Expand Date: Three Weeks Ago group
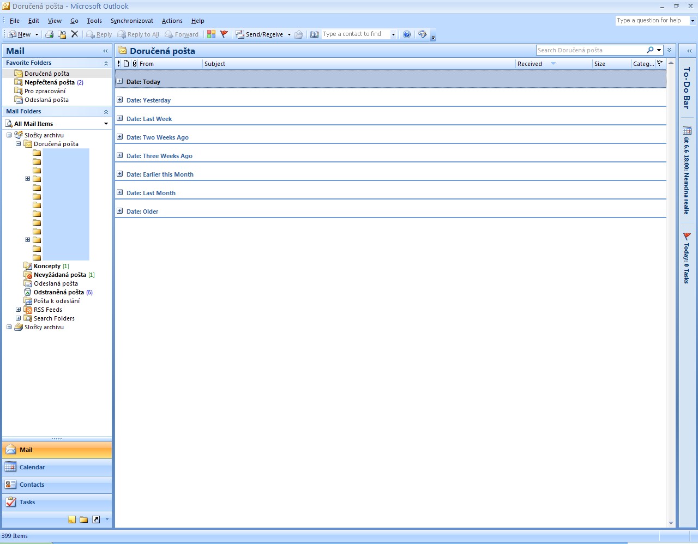This screenshot has height=544, width=698. pos(120,155)
